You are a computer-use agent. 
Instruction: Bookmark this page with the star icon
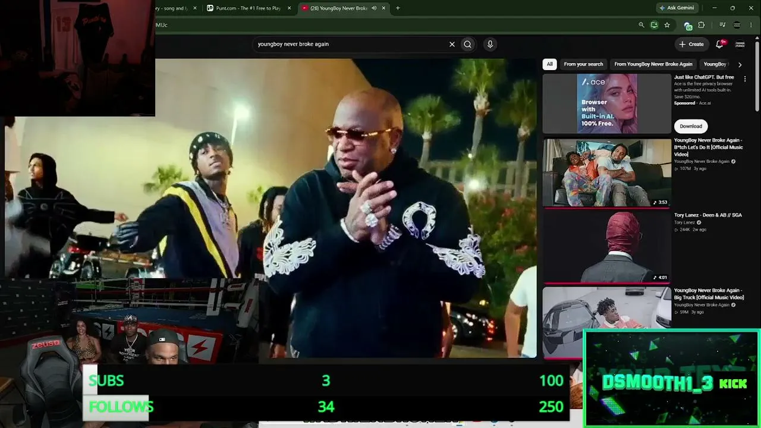pyautogui.click(x=667, y=25)
